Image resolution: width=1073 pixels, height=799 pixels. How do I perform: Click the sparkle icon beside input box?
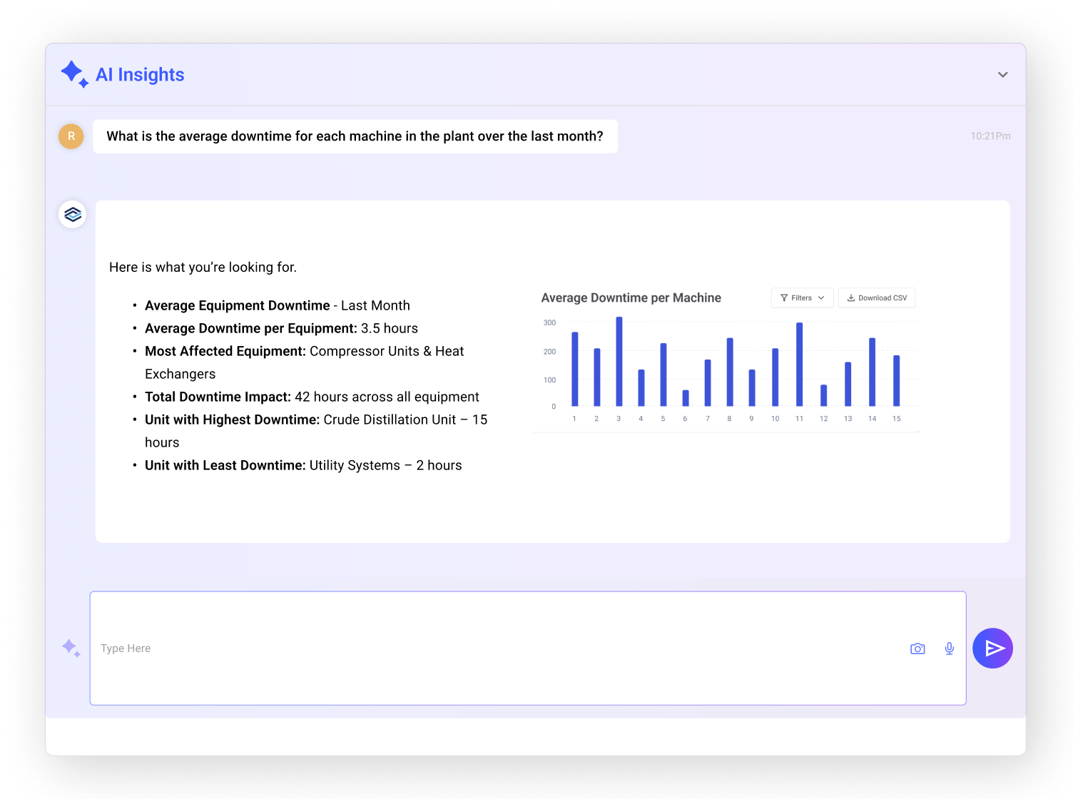71,648
